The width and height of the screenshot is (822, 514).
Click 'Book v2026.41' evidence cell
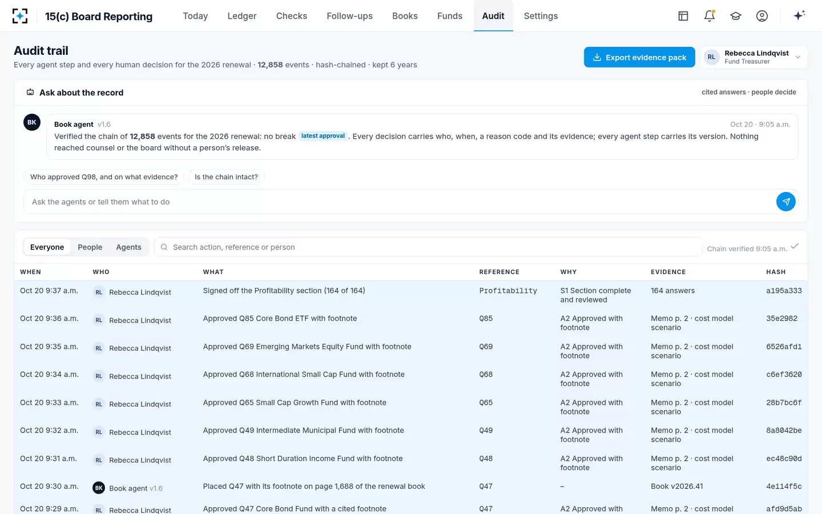[x=677, y=487]
